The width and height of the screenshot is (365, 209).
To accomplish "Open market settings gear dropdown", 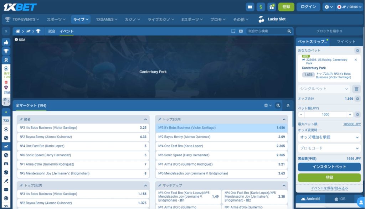I will click(x=268, y=105).
